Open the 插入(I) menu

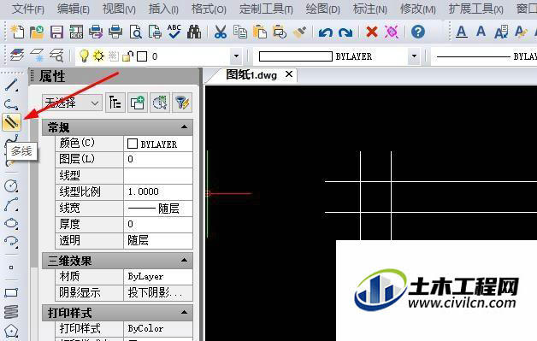coord(163,9)
